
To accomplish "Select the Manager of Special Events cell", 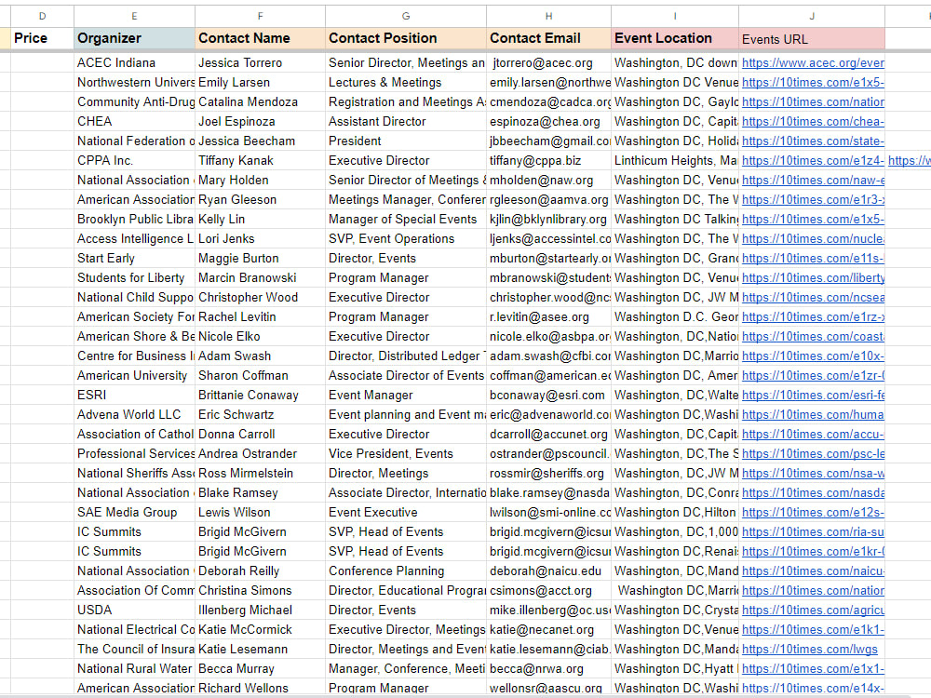I will click(406, 220).
